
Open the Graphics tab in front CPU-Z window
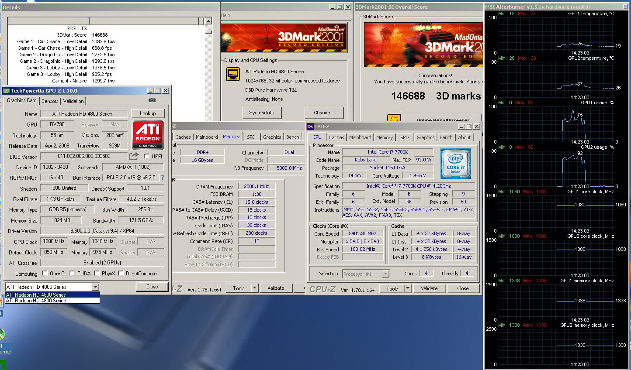click(x=426, y=137)
